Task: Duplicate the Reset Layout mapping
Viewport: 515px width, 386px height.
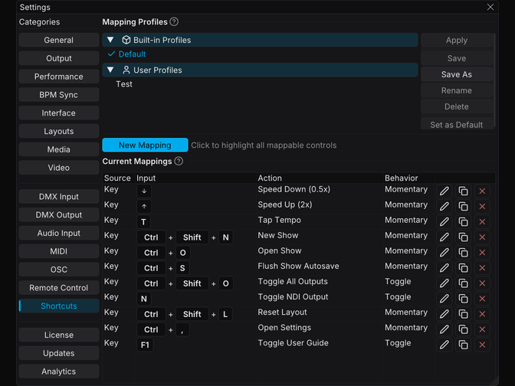Action: tap(463, 314)
